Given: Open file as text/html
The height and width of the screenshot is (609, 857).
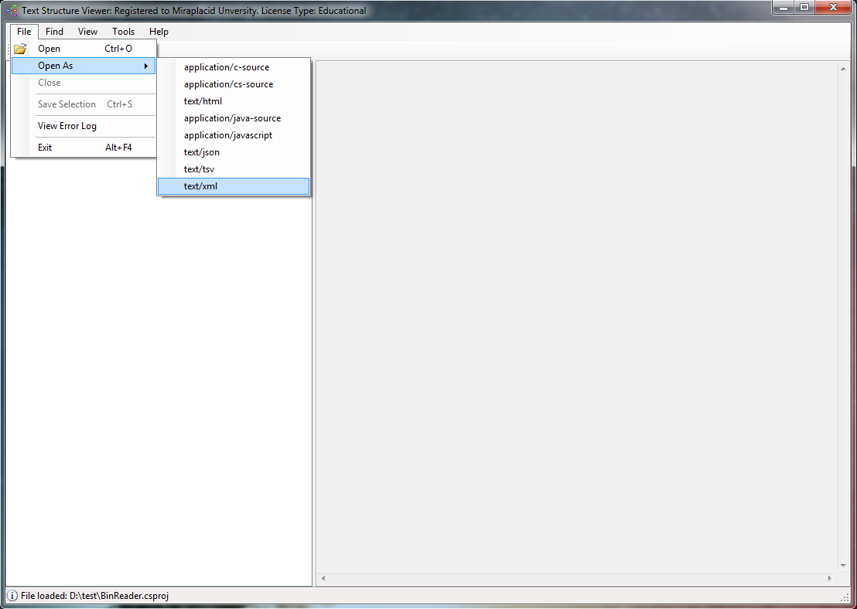Looking at the screenshot, I should tap(234, 101).
